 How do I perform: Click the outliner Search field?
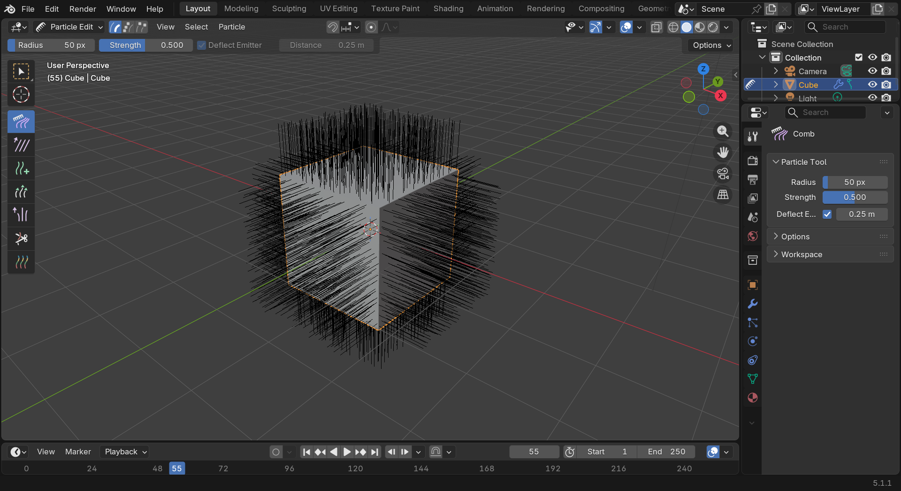click(x=846, y=27)
